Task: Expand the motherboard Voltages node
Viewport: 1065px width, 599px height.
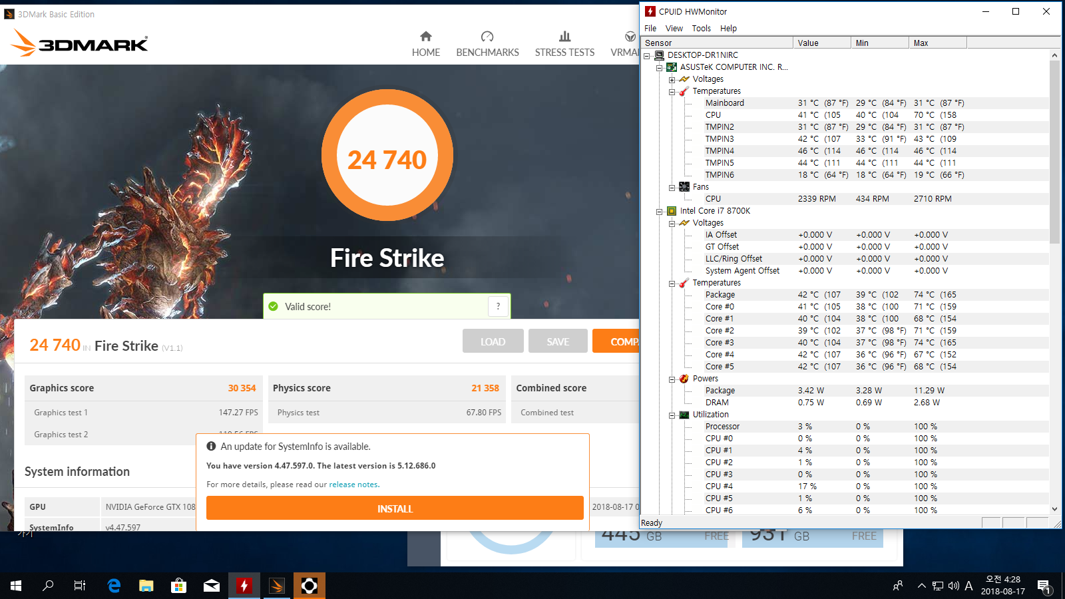Action: point(672,79)
